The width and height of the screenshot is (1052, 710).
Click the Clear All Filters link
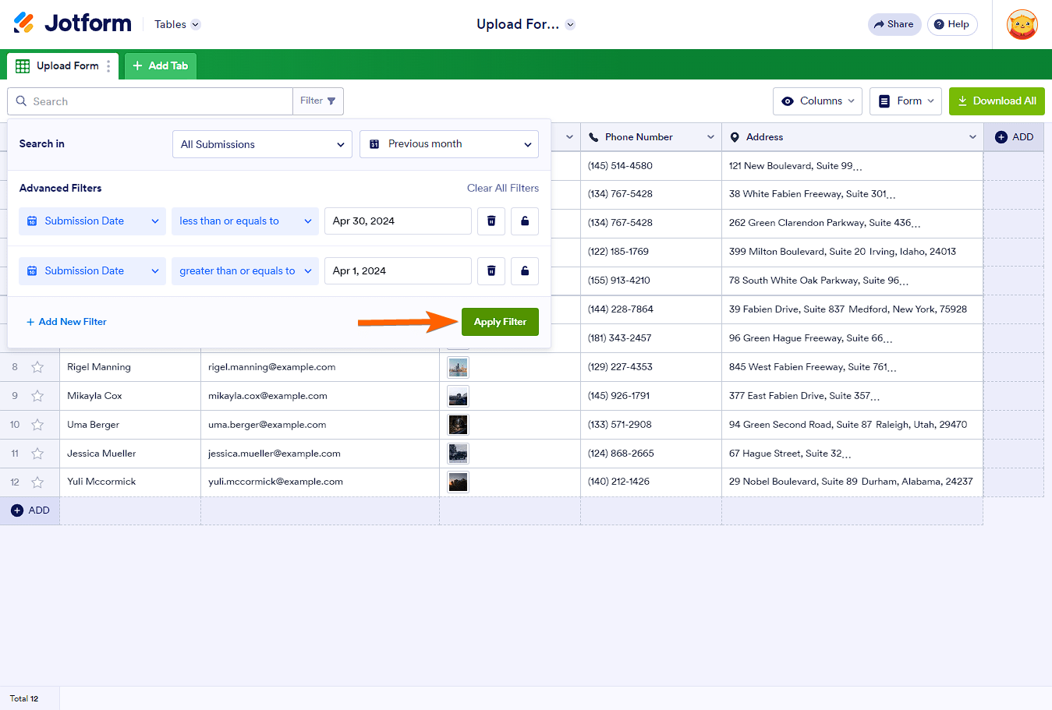pyautogui.click(x=503, y=189)
